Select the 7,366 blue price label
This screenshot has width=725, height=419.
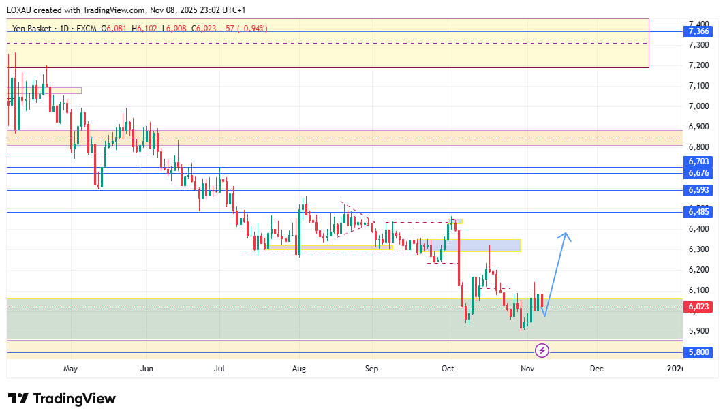click(698, 31)
